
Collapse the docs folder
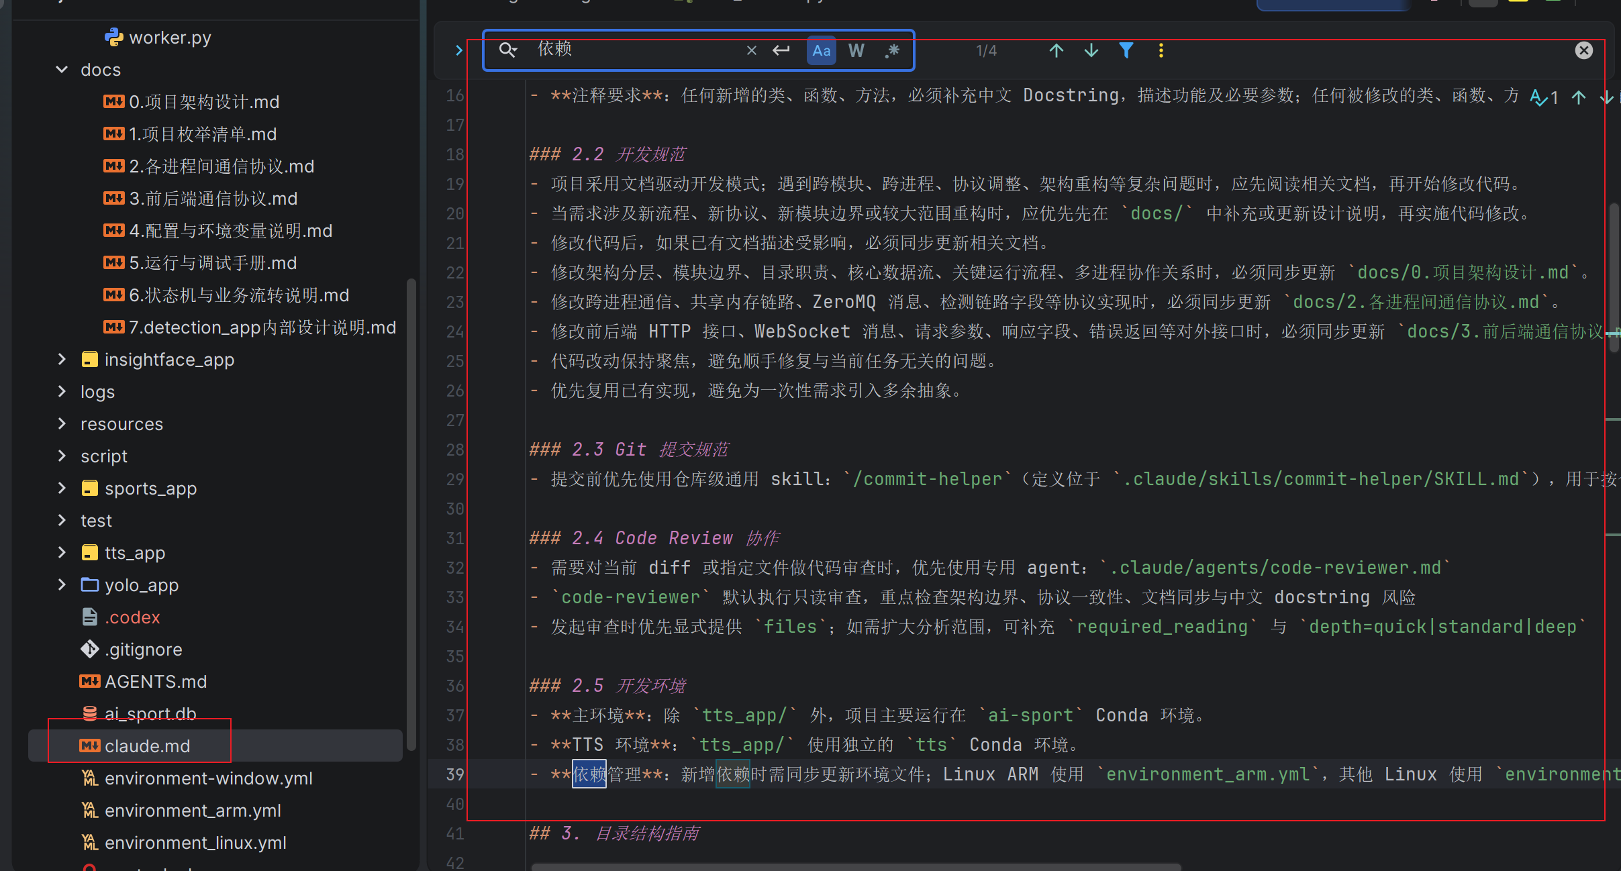tap(62, 70)
